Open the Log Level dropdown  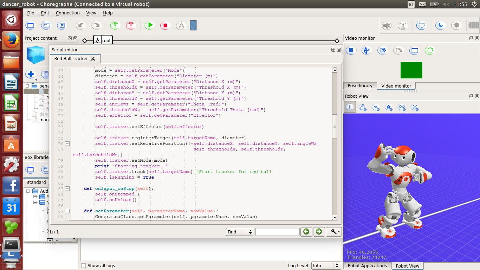coord(326,266)
